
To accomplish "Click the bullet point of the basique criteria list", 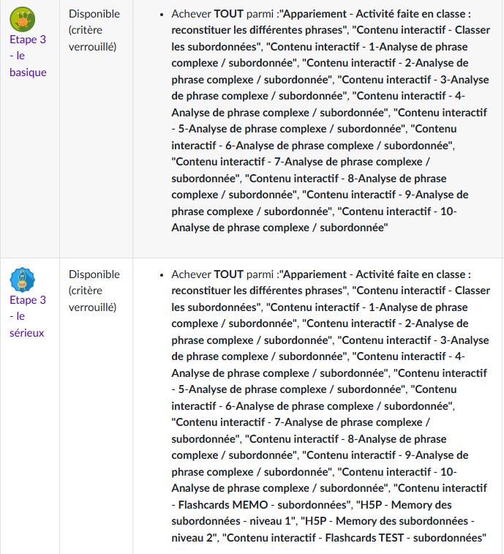I will (162, 15).
